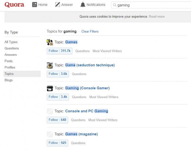View Questions for Games (magazine)
This screenshot has width=191, height=150.
coord(78,143)
